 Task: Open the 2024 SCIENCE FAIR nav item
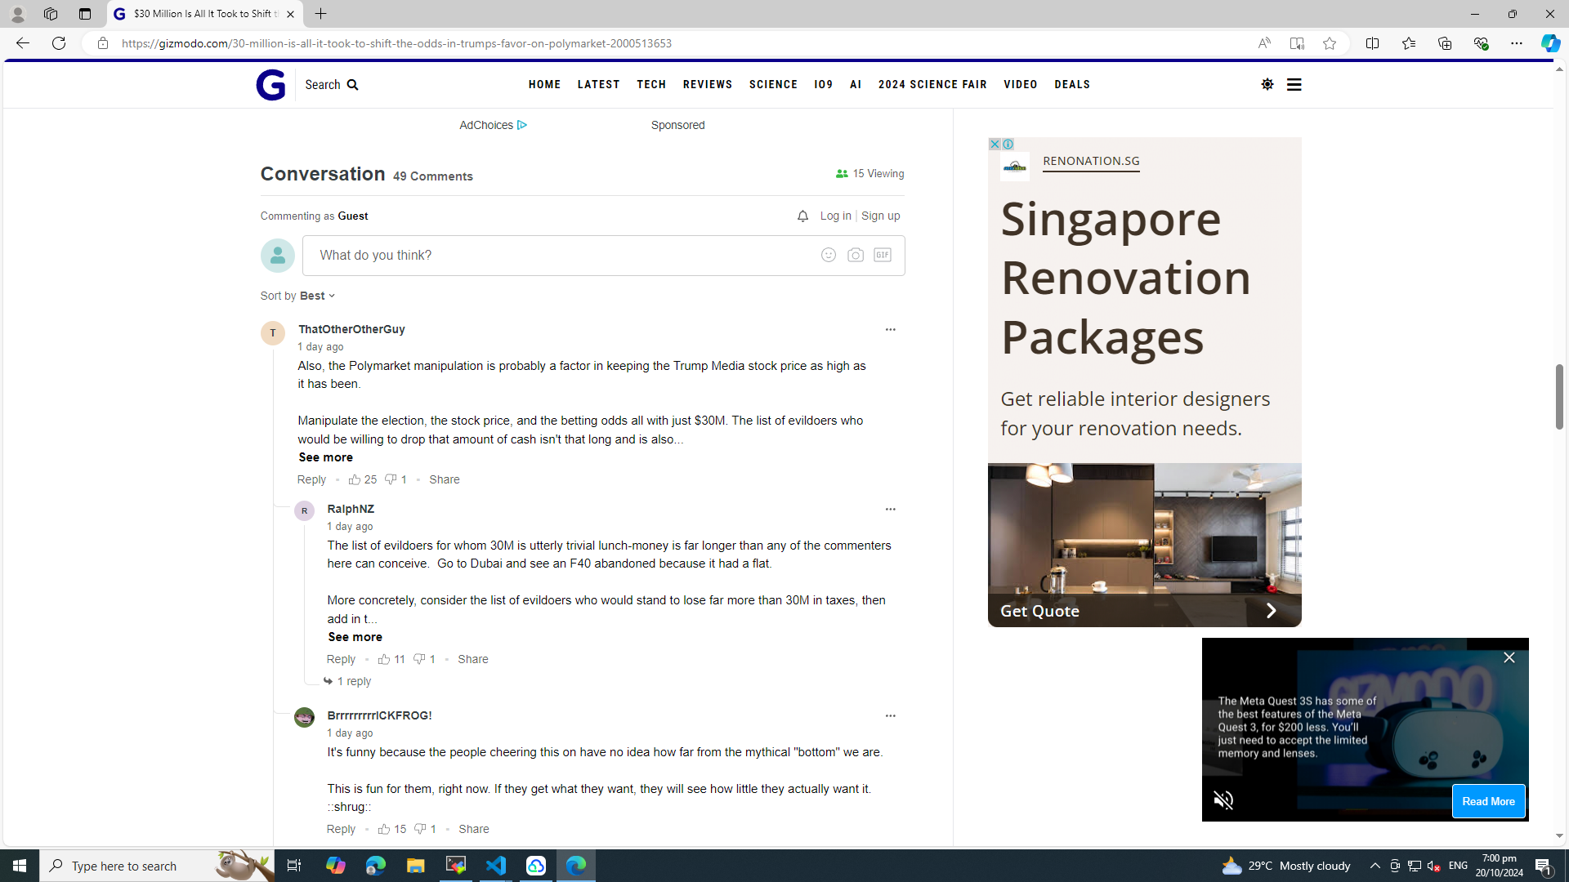point(932,84)
